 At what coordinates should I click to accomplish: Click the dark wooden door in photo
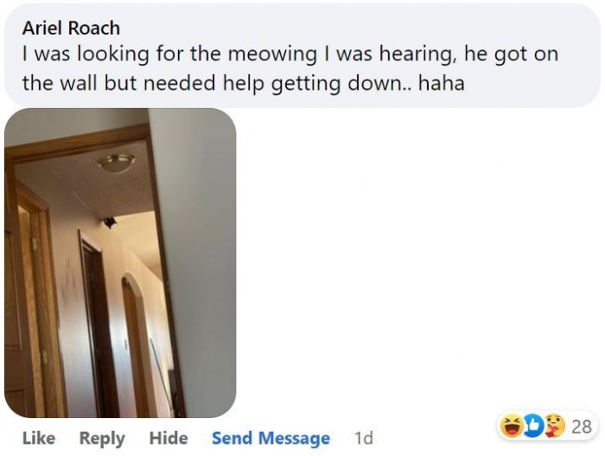[x=99, y=324]
